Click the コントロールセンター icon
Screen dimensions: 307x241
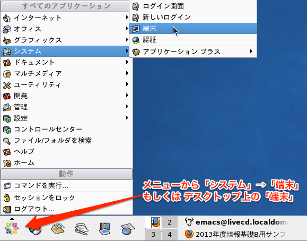[7, 130]
